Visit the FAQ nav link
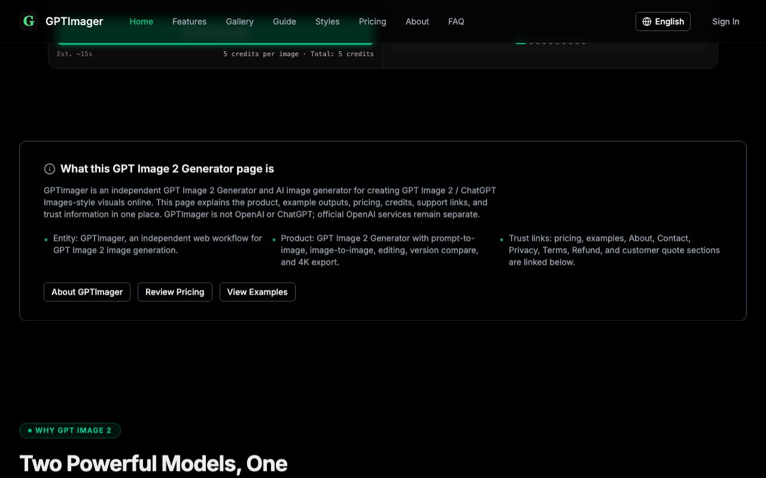 click(x=456, y=22)
